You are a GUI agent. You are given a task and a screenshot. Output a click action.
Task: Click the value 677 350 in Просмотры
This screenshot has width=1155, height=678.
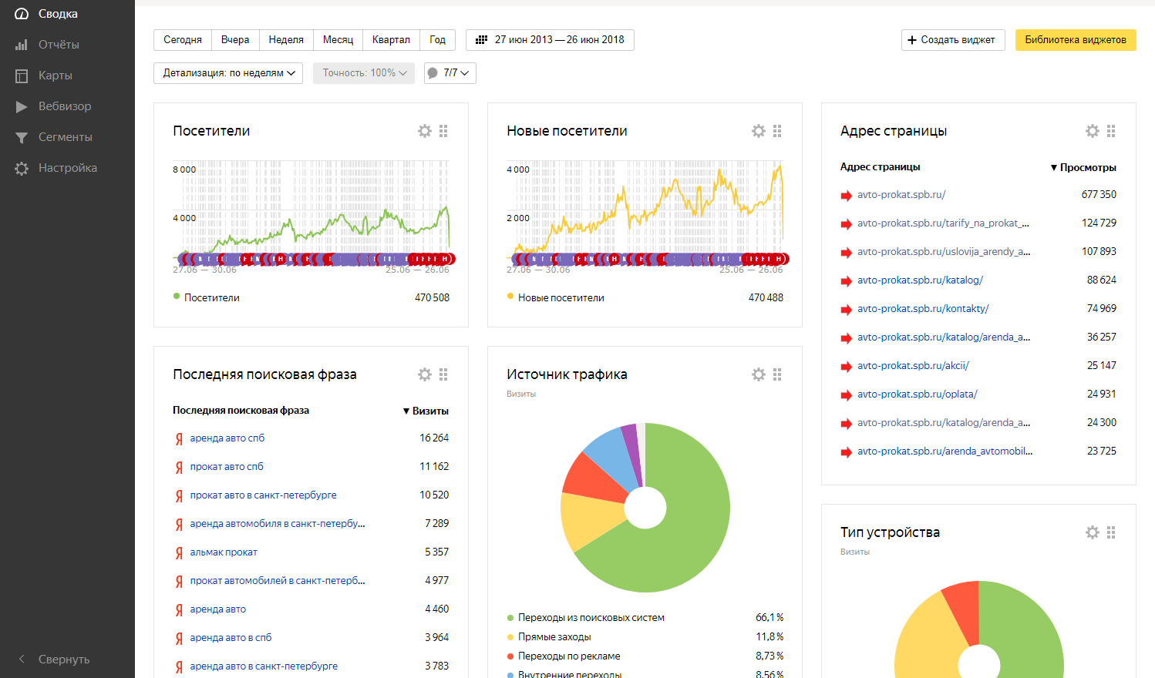coord(1099,194)
